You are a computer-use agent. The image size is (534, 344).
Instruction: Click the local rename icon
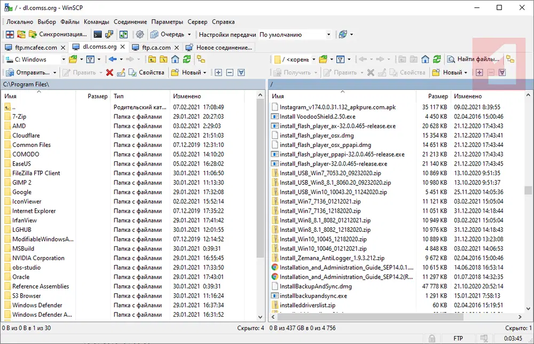tap(121, 72)
